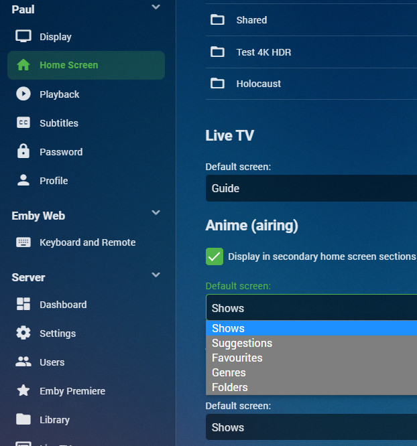Click the Password lock icon
Image resolution: width=417 pixels, height=446 pixels.
coord(23,151)
